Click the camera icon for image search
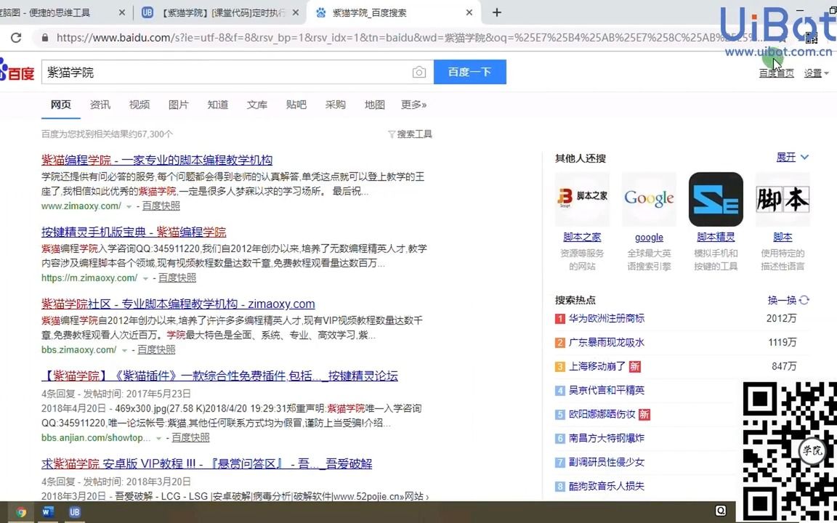The height and width of the screenshot is (523, 837). point(419,72)
